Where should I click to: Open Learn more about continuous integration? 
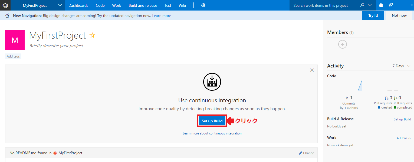tap(212, 133)
